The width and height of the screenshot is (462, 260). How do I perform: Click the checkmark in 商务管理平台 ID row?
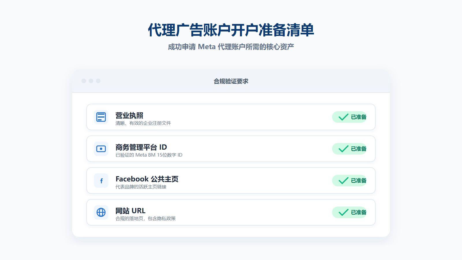[343, 149]
